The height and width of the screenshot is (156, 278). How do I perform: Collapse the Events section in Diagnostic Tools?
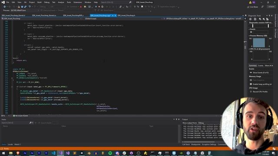click(x=249, y=29)
